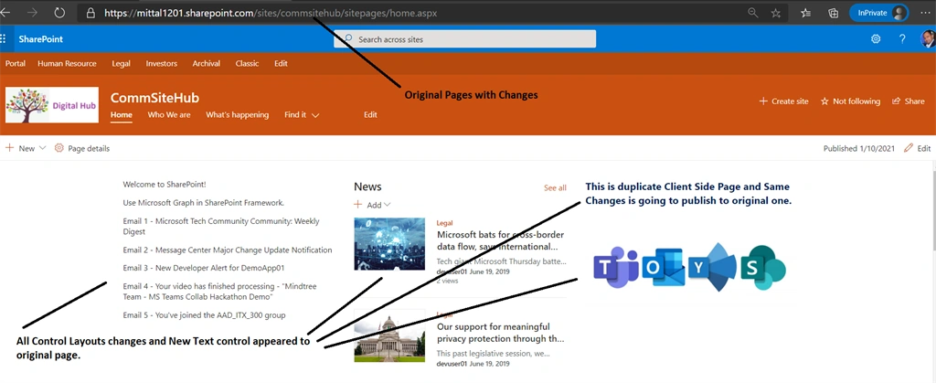Select the Home site navigation tab
This screenshot has height=383, width=936.
pyautogui.click(x=122, y=115)
